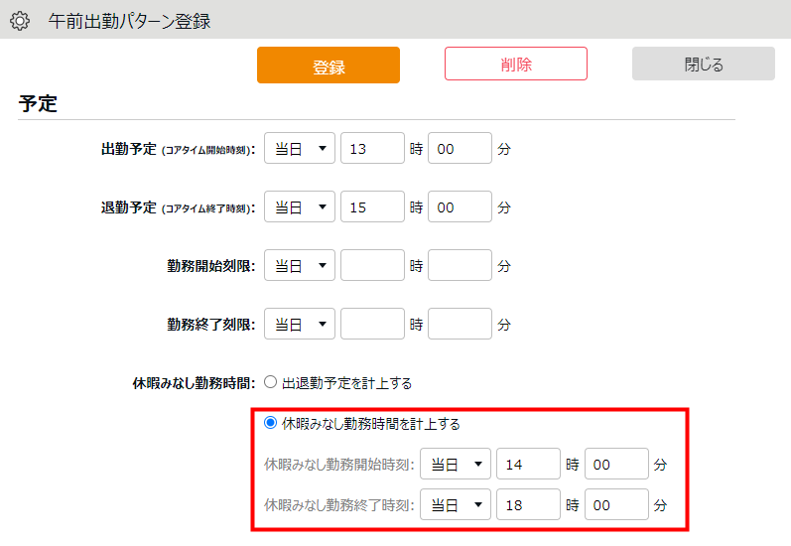Image resolution: width=791 pixels, height=546 pixels.
Task: Select 出退勤予定を計上する radio option
Action: [271, 382]
